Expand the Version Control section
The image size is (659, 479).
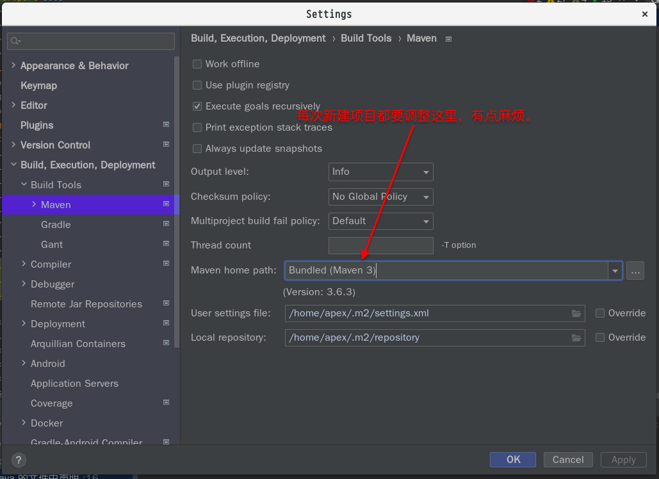pyautogui.click(x=13, y=145)
